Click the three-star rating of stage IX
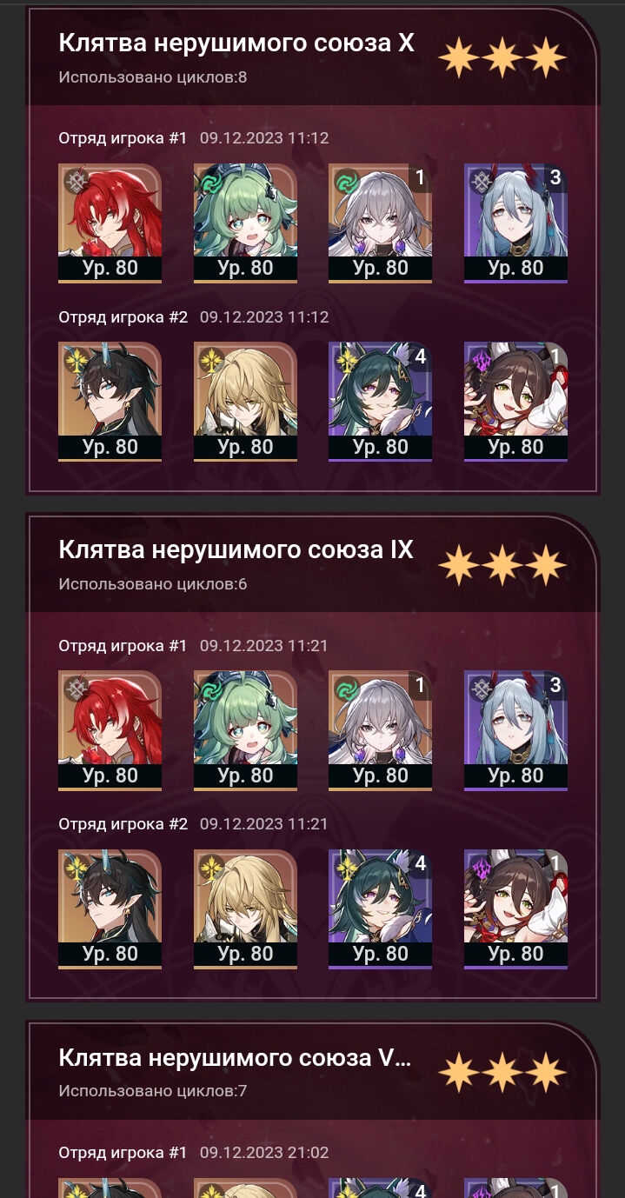This screenshot has width=625, height=1198. pos(502,565)
